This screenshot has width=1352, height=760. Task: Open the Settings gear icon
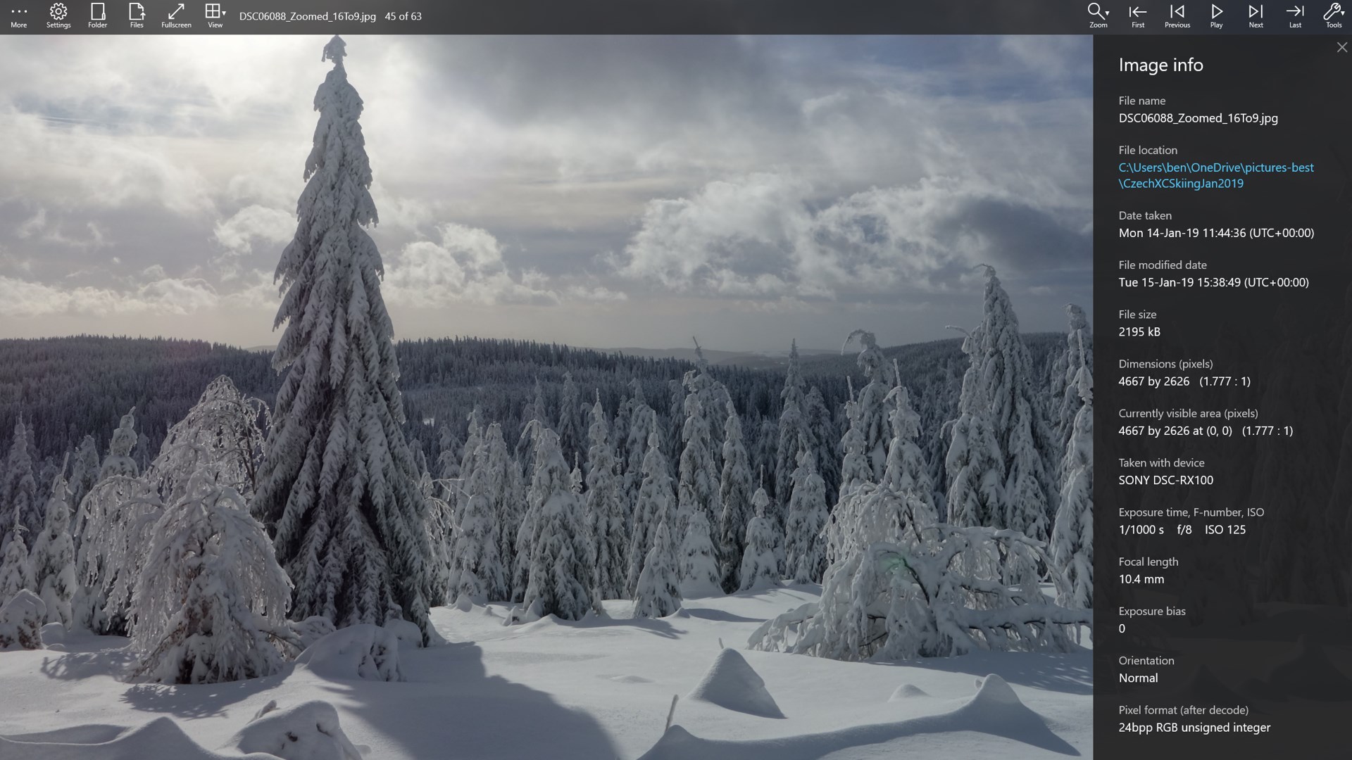click(x=58, y=12)
